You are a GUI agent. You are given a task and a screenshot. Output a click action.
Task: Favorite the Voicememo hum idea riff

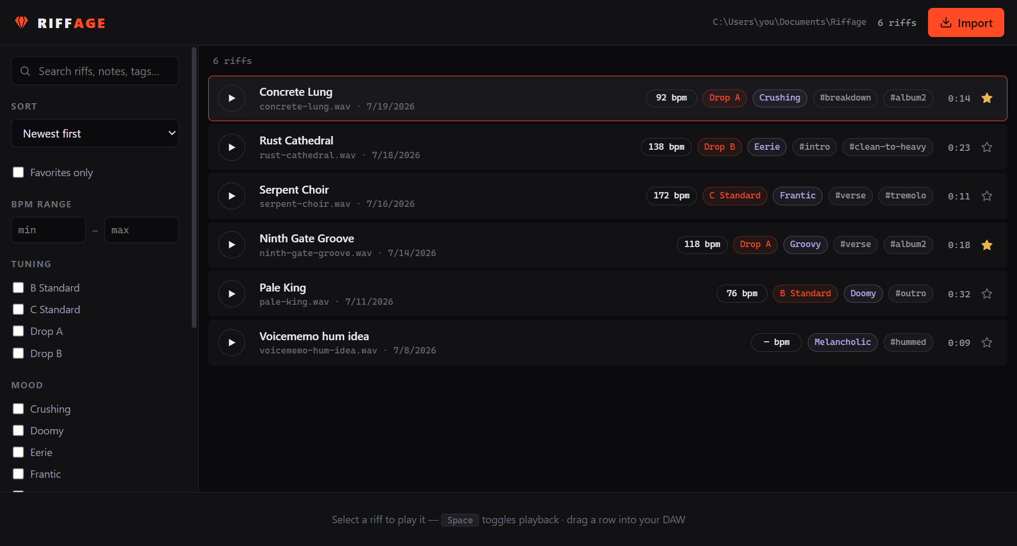pos(987,342)
